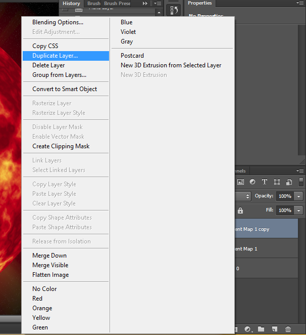Image resolution: width=306 pixels, height=335 pixels.
Task: Open the blend mode dropdown
Action: (x=243, y=196)
